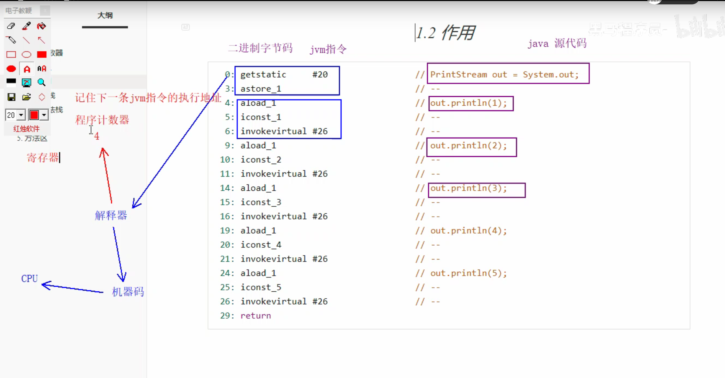Select the paint bucket fill tool
This screenshot has width=725, height=378.
point(42,26)
